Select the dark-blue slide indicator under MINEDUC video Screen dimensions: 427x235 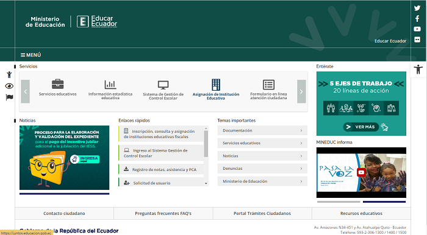[x=384, y=202]
